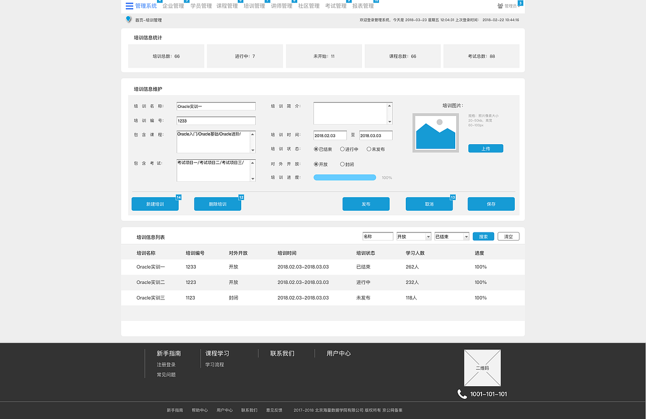Click the 培训简介 text area
Screen dimensions: 646x419
353,113
